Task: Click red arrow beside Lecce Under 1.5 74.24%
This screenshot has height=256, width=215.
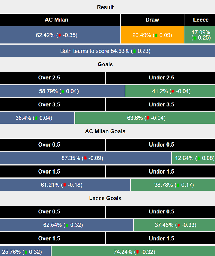Action: coord(138,252)
